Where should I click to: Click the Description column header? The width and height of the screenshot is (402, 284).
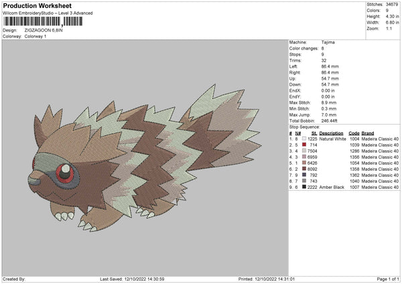[x=331, y=133]
